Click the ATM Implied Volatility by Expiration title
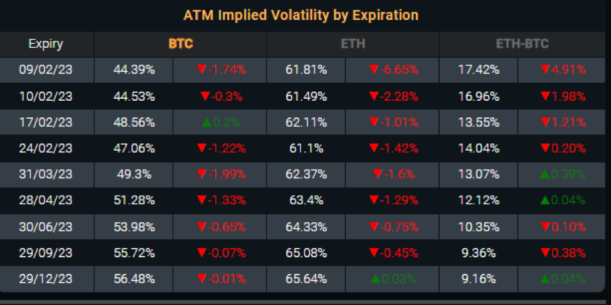The image size is (611, 305). pos(301,15)
